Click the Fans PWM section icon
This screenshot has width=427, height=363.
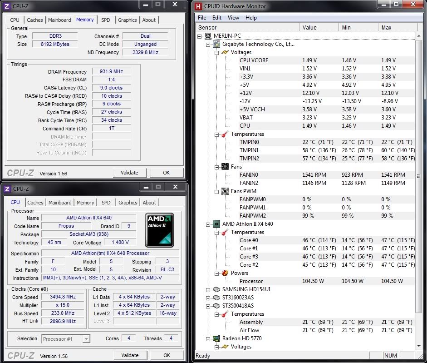pyautogui.click(x=225, y=191)
